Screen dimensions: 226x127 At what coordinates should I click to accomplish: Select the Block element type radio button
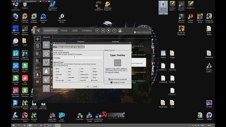pos(55,69)
